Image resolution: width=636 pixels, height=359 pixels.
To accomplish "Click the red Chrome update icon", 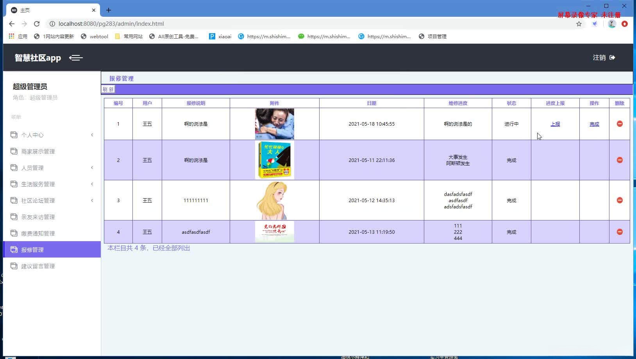I will pyautogui.click(x=625, y=24).
